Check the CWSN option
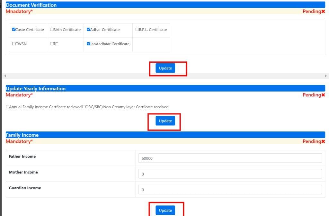The height and width of the screenshot is (216, 329). coord(14,44)
